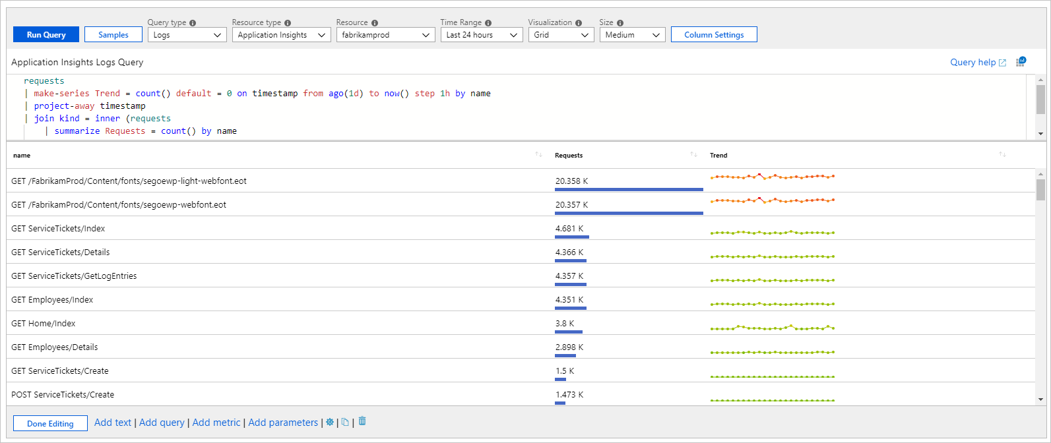The height and width of the screenshot is (443, 1051).
Task: Open the Resource dropdown showing fabrikamprod
Action: click(x=385, y=35)
